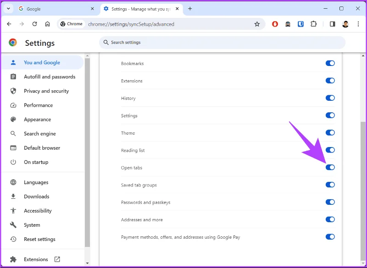This screenshot has width=367, height=268.
Task: Open Appearance settings
Action: pyautogui.click(x=42, y=120)
